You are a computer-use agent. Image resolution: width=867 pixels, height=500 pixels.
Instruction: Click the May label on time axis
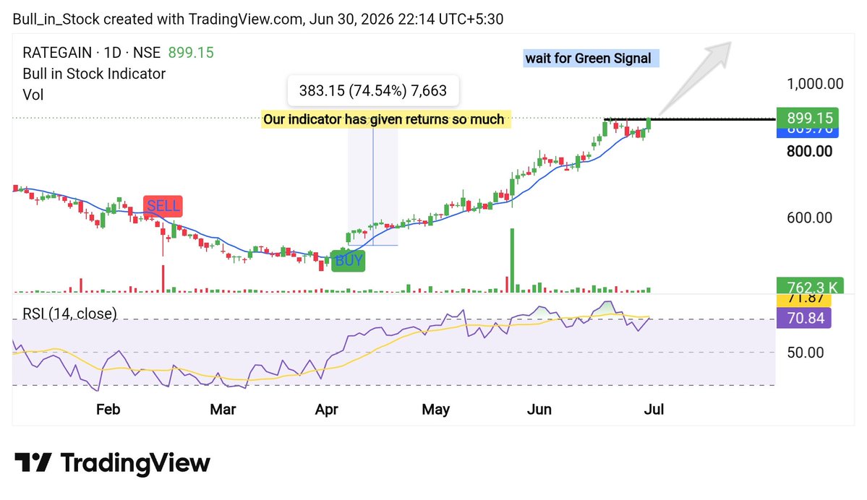(x=436, y=410)
